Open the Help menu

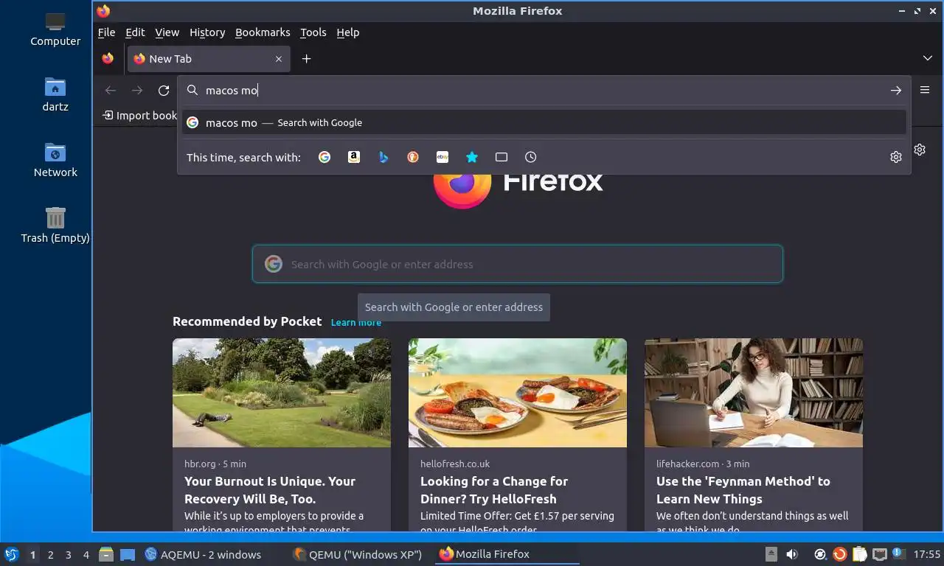[347, 32]
